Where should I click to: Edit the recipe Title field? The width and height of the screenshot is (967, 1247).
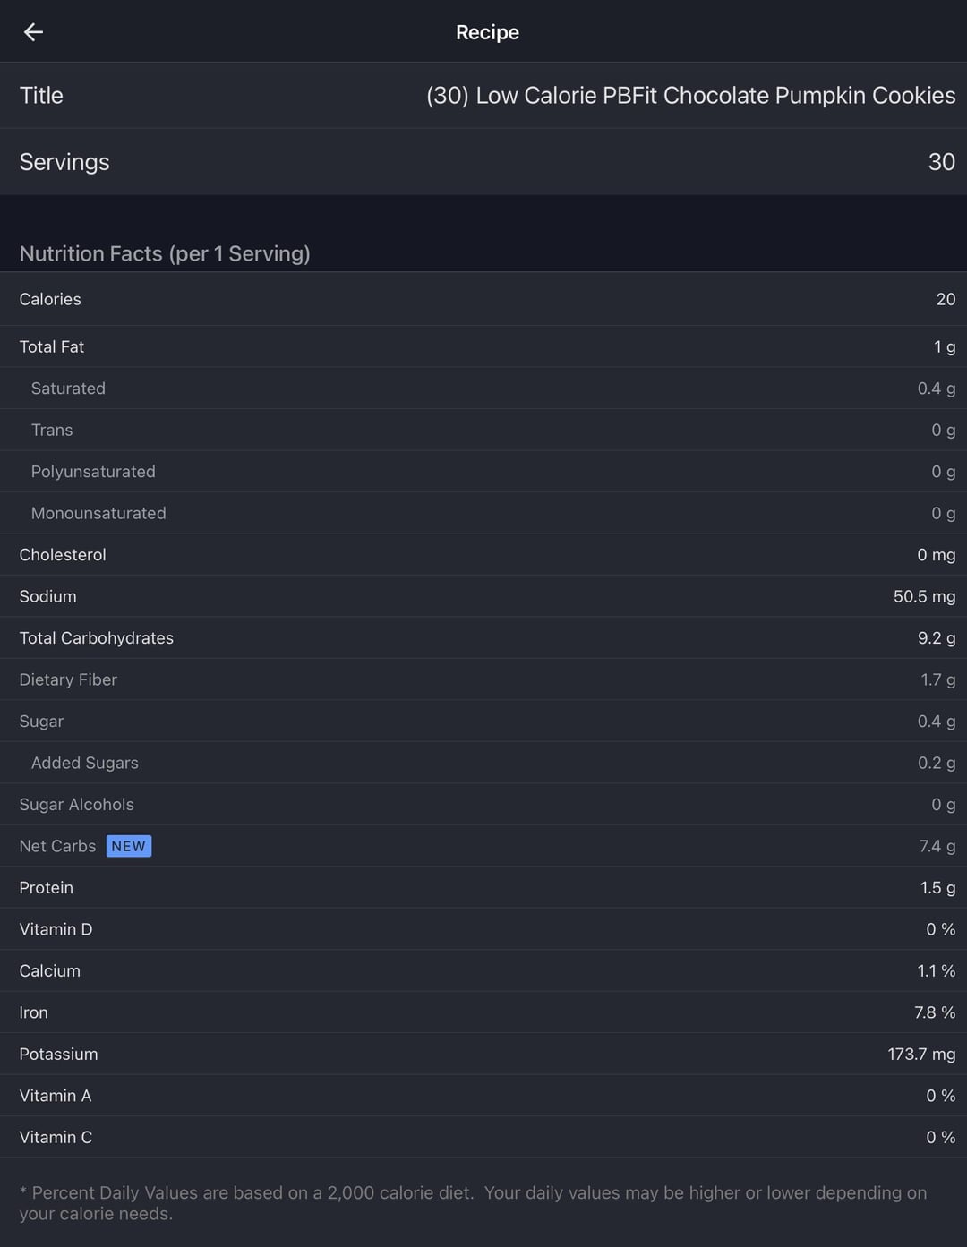(483, 95)
